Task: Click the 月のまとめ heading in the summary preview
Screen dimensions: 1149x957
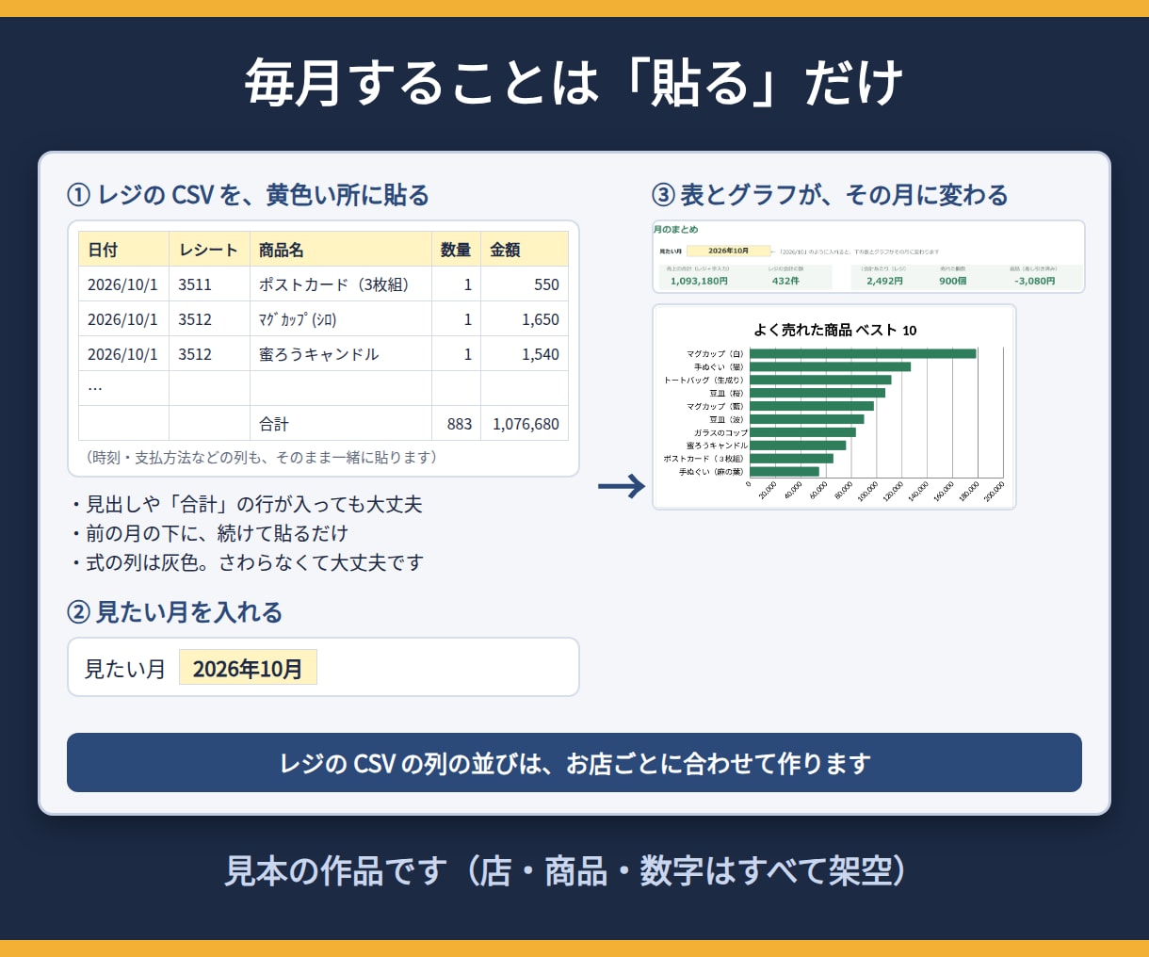Action: (x=676, y=229)
